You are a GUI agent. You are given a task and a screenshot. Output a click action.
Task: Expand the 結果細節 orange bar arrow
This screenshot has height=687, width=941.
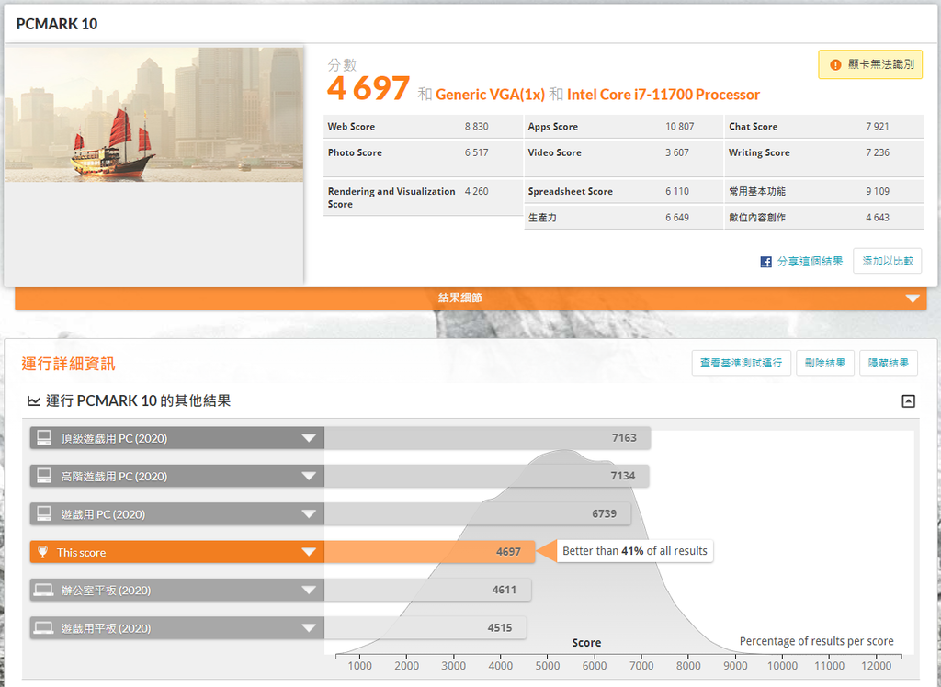tap(913, 298)
